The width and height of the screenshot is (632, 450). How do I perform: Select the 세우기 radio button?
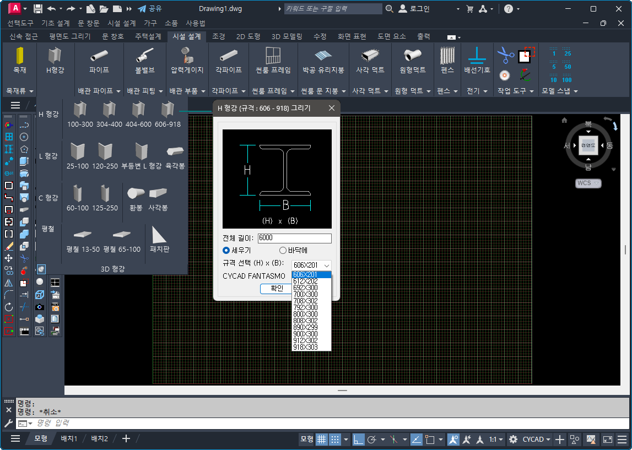226,251
